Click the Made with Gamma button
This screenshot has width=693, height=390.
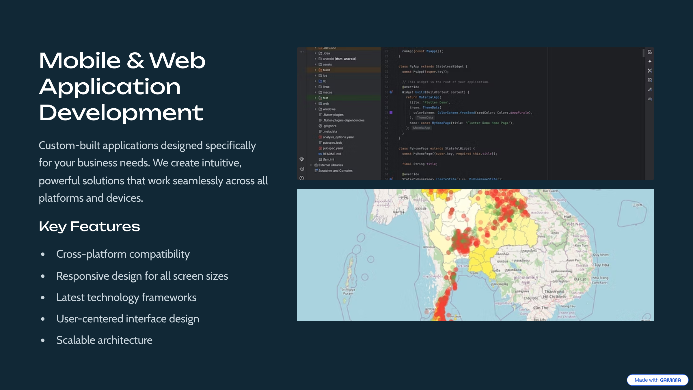(x=657, y=380)
